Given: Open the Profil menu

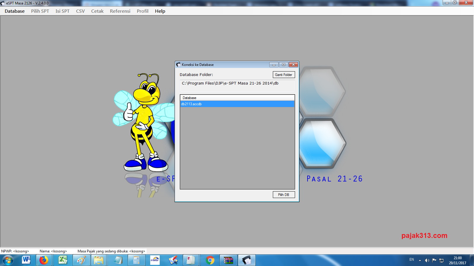Looking at the screenshot, I should 142,11.
